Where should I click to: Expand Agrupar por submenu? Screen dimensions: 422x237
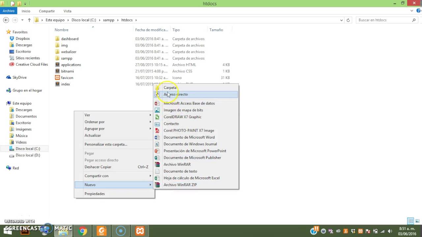(114, 129)
